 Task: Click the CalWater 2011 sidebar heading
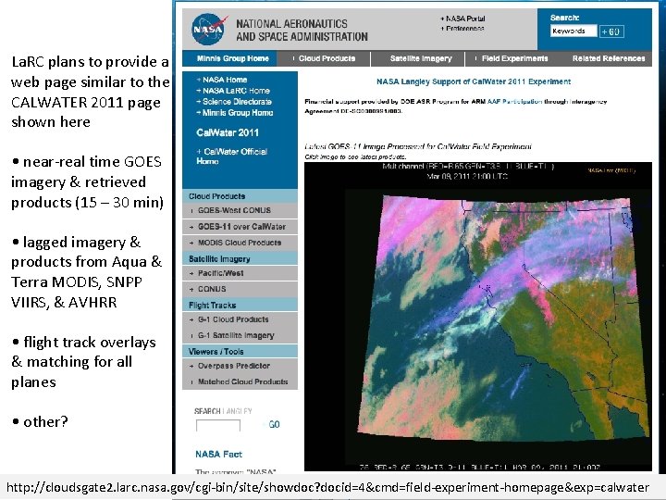tap(228, 132)
